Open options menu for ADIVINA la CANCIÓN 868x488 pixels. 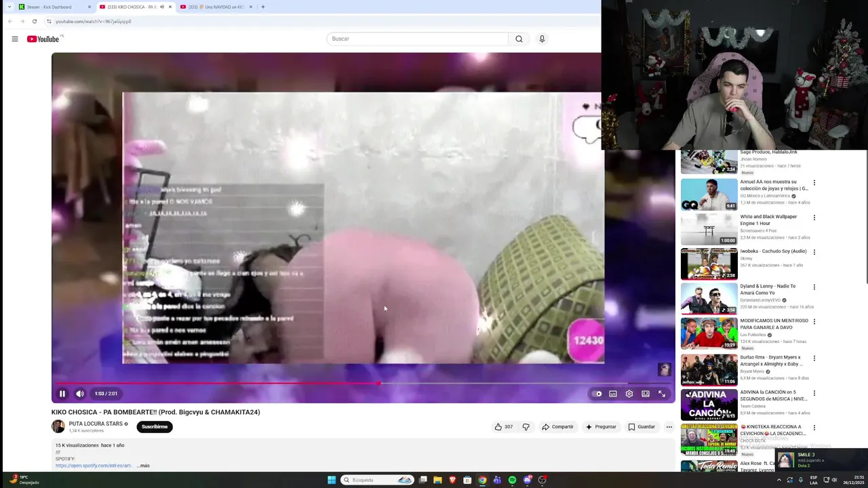click(814, 393)
